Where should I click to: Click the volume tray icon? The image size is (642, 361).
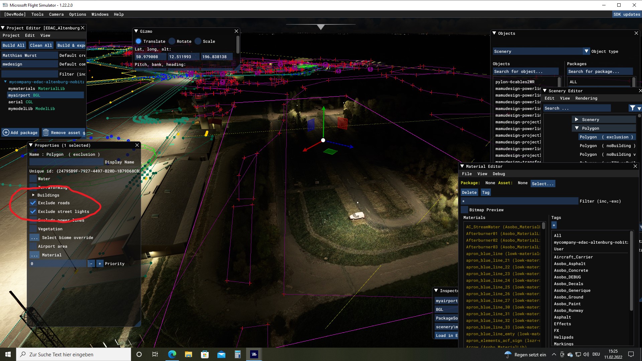click(586, 354)
